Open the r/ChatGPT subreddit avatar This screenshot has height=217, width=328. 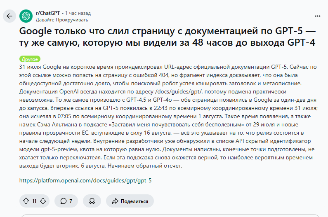point(26,16)
